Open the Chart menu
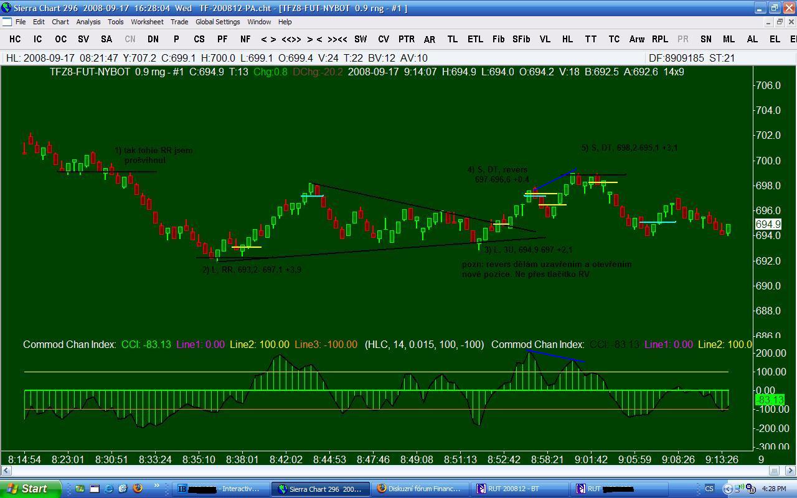Image resolution: width=797 pixels, height=498 pixels. [x=60, y=22]
